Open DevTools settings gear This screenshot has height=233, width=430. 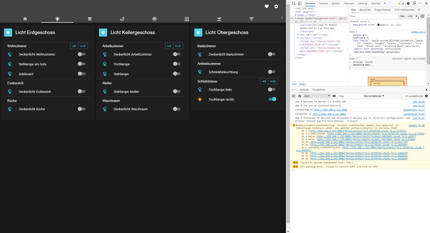(x=408, y=3)
